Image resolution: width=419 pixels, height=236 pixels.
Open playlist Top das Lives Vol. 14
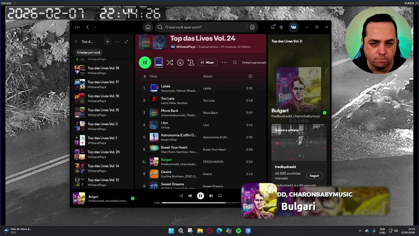[102, 168]
